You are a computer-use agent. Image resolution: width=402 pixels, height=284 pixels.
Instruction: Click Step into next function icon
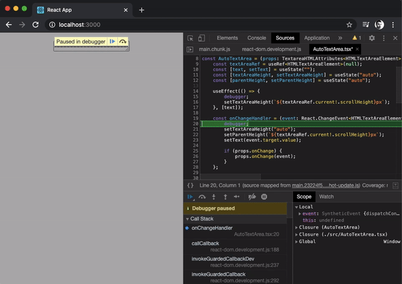click(213, 197)
